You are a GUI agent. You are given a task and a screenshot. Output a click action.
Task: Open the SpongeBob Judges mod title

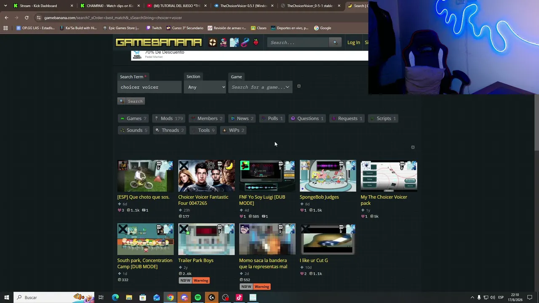319,197
